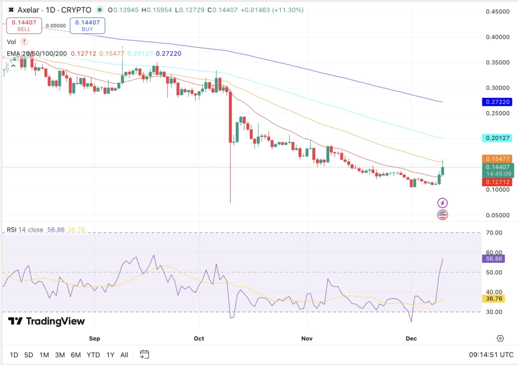Click the cyan 0.20127 price axis label

[497, 138]
